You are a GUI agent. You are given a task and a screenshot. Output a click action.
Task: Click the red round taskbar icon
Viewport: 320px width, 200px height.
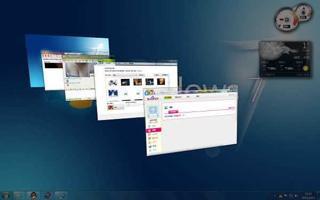click(47, 196)
